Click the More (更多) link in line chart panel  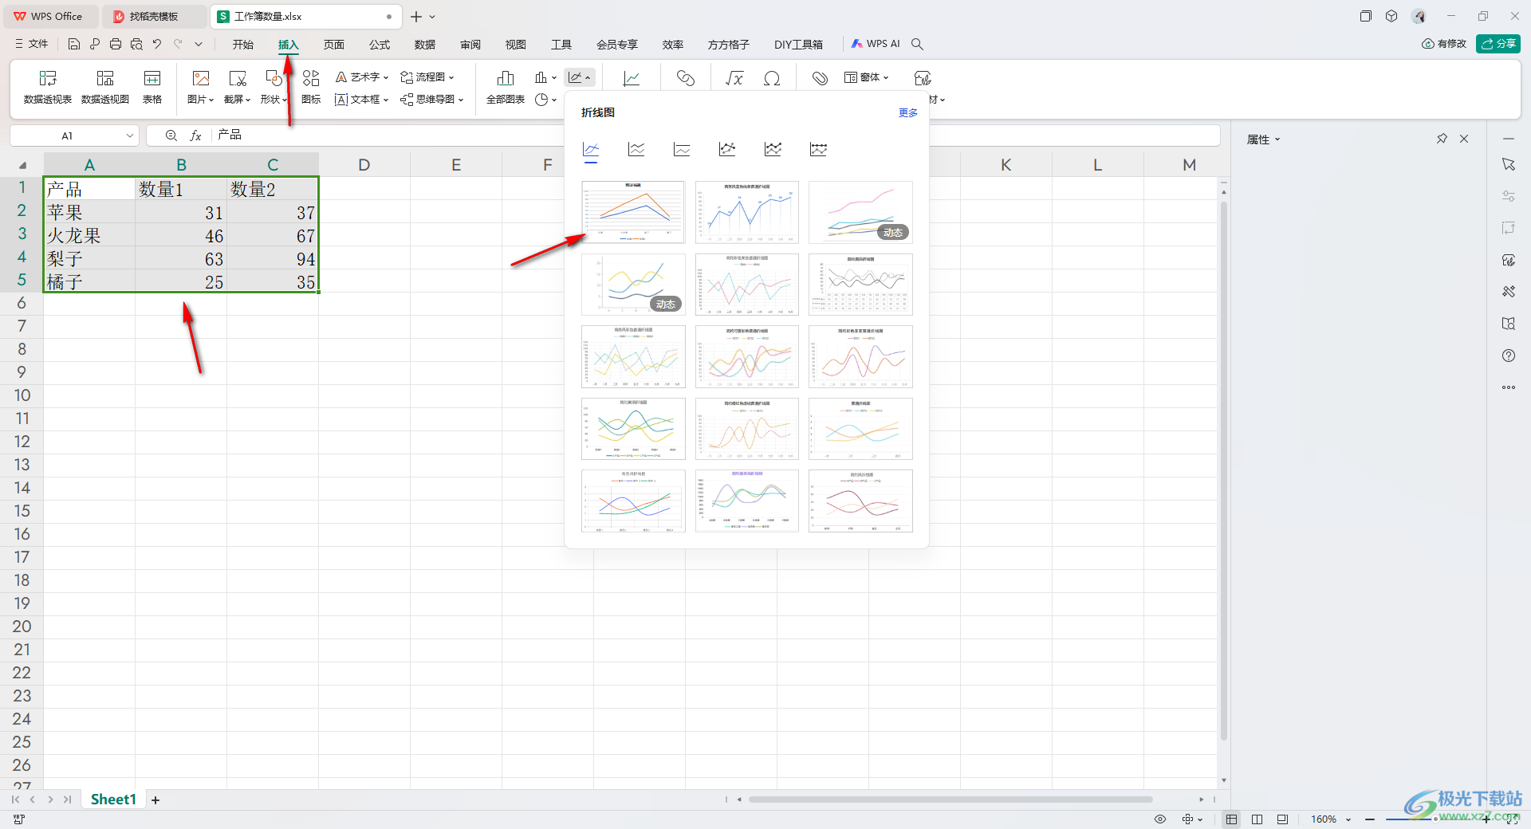coord(908,113)
